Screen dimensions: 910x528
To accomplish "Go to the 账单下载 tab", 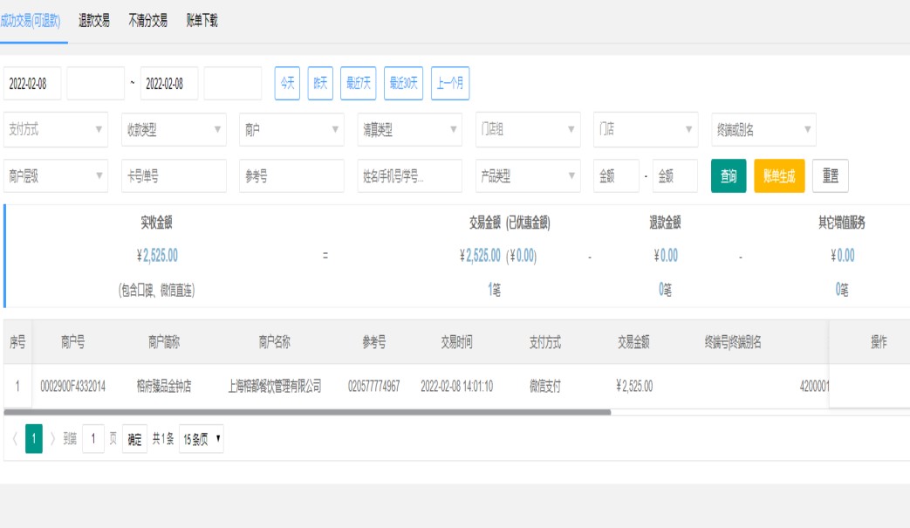I will pos(202,21).
